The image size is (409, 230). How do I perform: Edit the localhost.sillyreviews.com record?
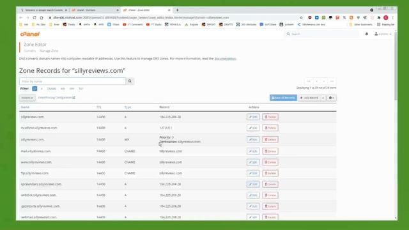pos(253,128)
